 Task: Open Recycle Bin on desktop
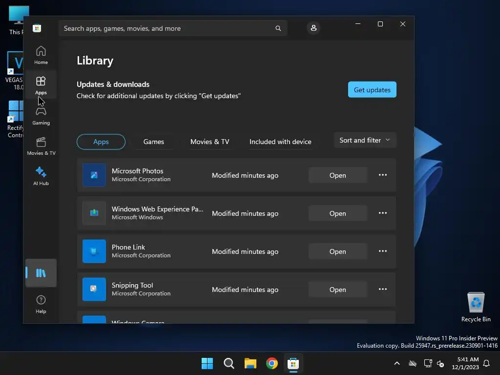[476, 307]
